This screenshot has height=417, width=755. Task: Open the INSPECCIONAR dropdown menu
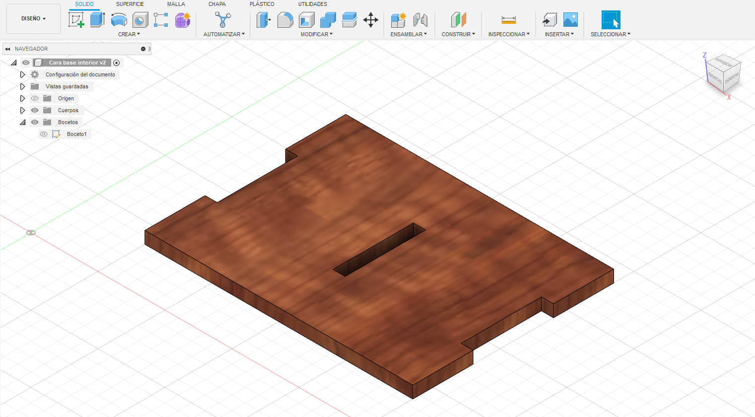[509, 34]
